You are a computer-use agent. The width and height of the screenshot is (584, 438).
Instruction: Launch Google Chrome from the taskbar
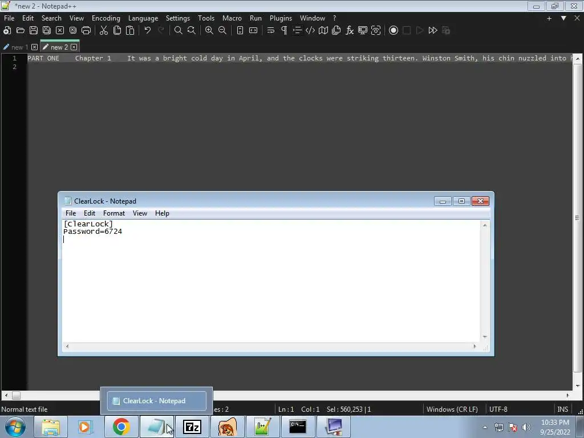tap(121, 427)
